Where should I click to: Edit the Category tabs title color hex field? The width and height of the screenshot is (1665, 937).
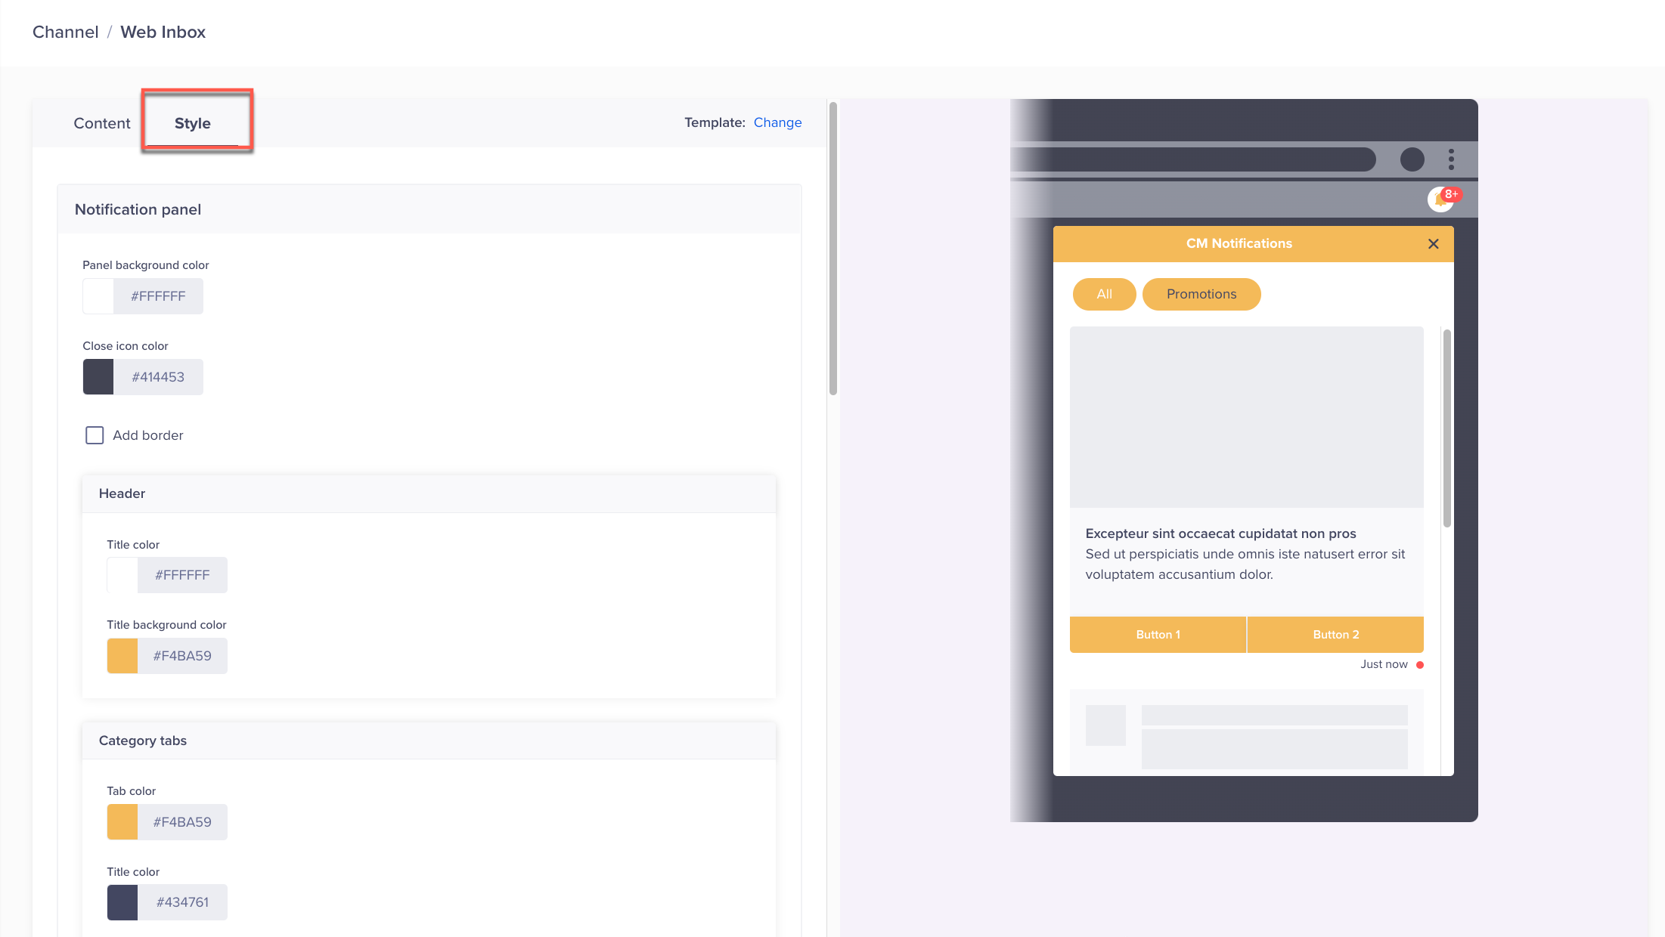click(x=182, y=902)
